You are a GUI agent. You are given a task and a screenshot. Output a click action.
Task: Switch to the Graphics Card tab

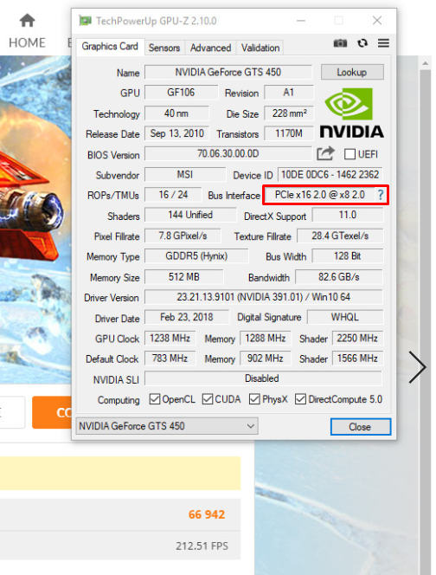point(110,47)
